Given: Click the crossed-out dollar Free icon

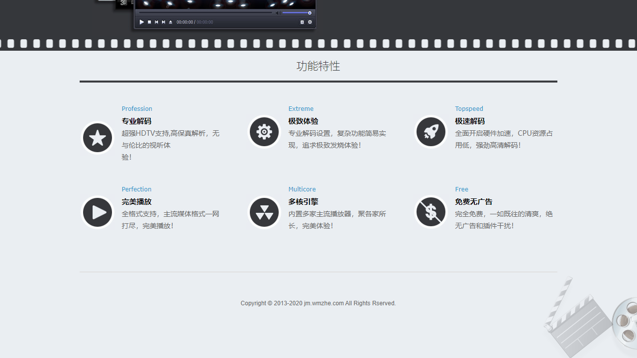Looking at the screenshot, I should (x=431, y=212).
